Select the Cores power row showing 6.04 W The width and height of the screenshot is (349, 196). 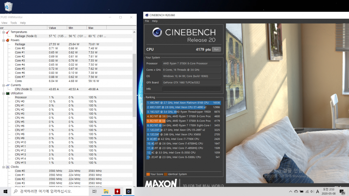pyautogui.click(x=66, y=81)
